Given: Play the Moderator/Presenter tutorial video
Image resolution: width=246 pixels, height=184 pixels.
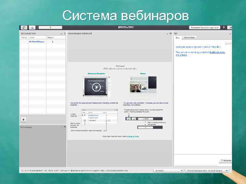Looking at the screenshot, I should tap(96, 87).
